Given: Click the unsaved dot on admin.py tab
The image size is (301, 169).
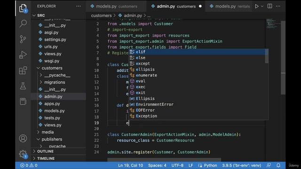Looking at the screenshot, I should coord(200,6).
